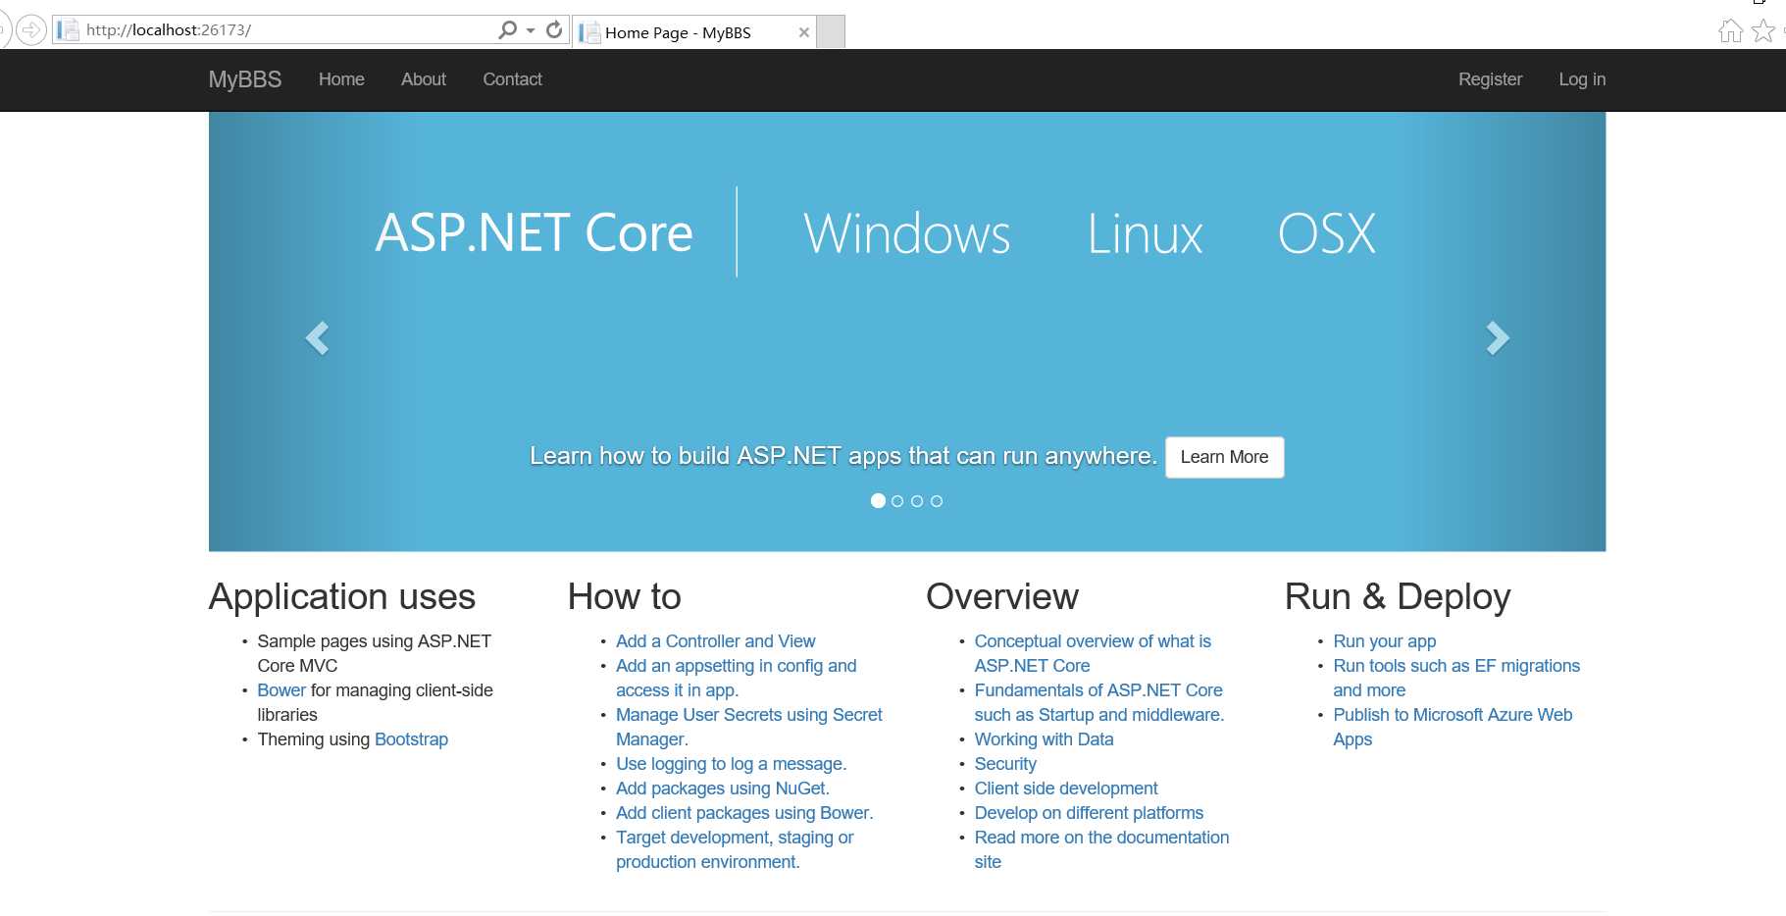Select the first carousel indicator dot
This screenshot has width=1786, height=916.
878,501
